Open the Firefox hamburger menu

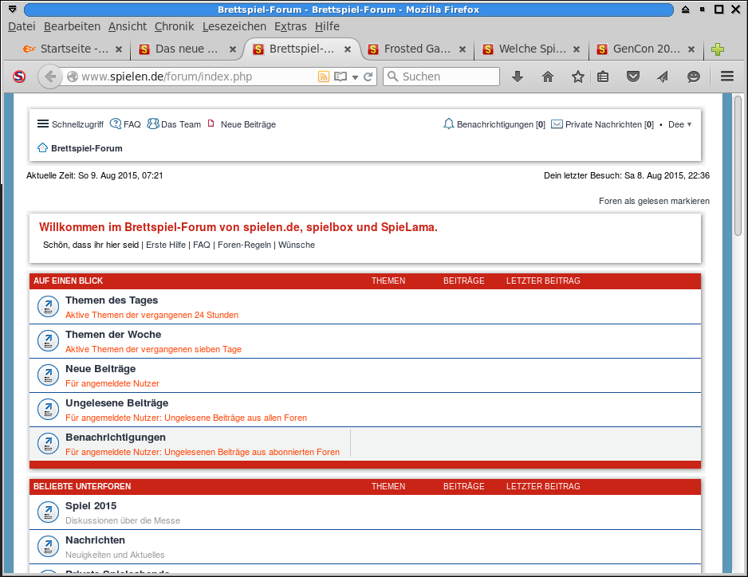(727, 77)
